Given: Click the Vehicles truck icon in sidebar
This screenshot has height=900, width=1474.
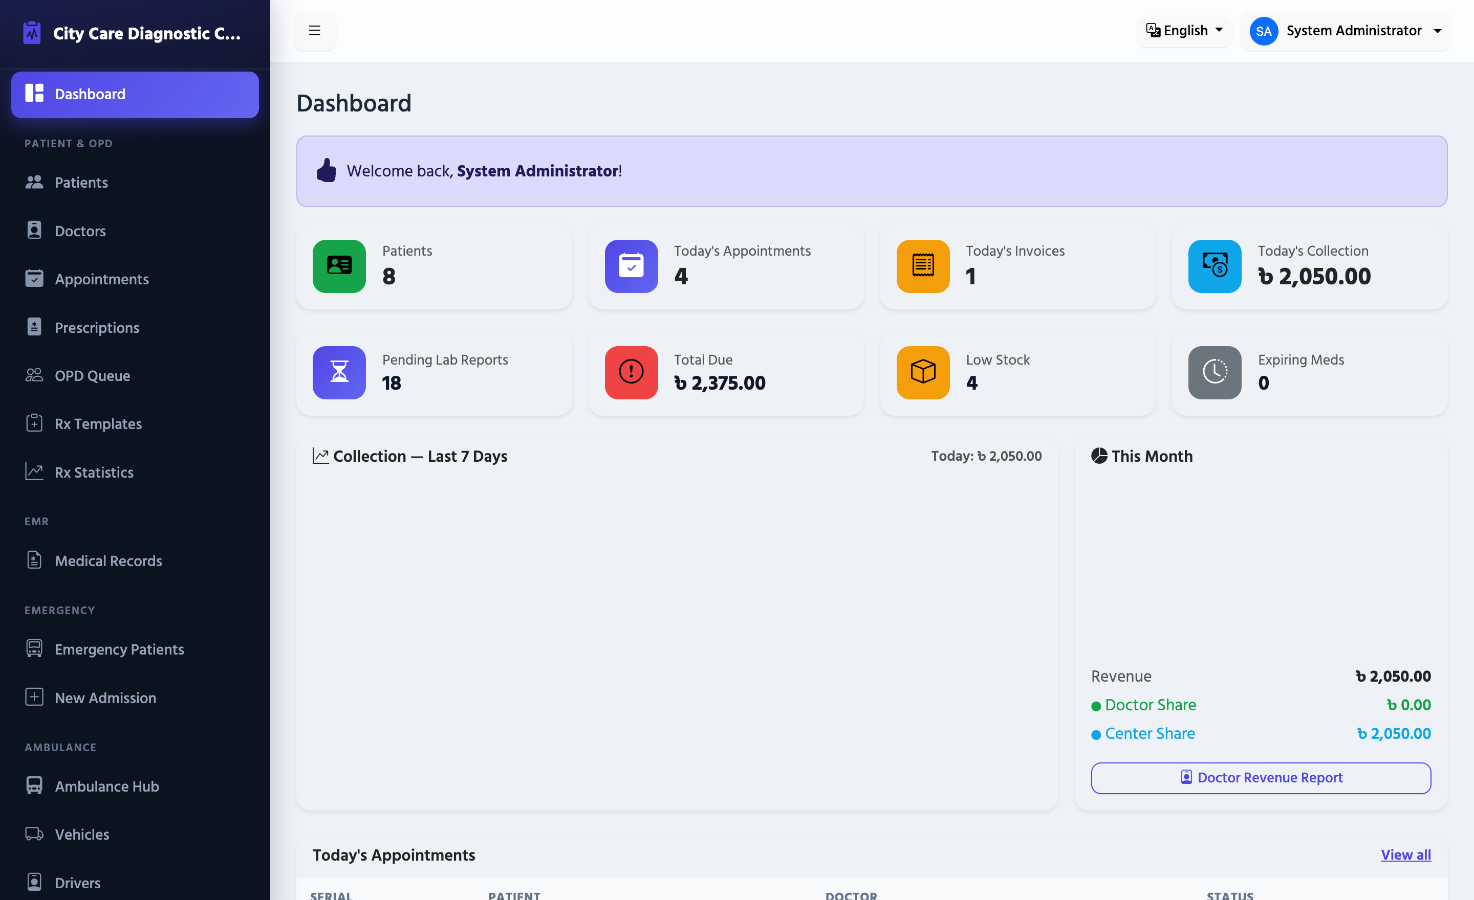Looking at the screenshot, I should [x=34, y=834].
